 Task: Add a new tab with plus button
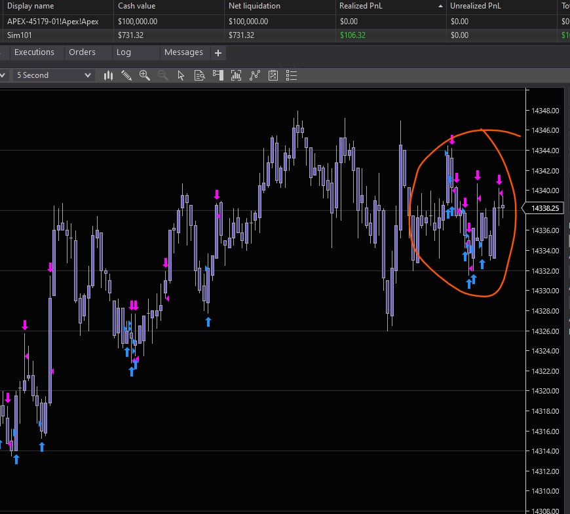coord(218,53)
